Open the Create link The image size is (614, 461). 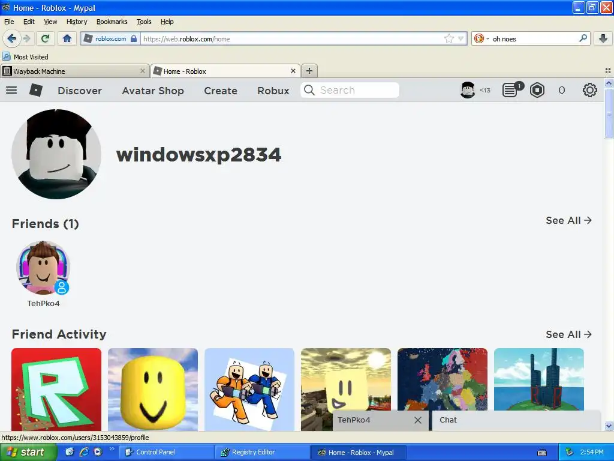[221, 91]
